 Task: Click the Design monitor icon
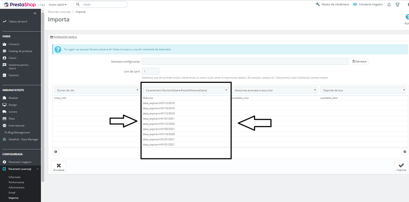4,105
